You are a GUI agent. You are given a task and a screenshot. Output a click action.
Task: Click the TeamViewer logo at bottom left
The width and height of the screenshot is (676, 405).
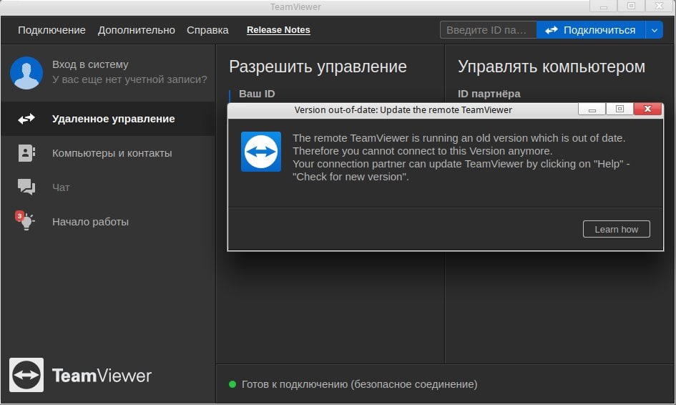(80, 375)
